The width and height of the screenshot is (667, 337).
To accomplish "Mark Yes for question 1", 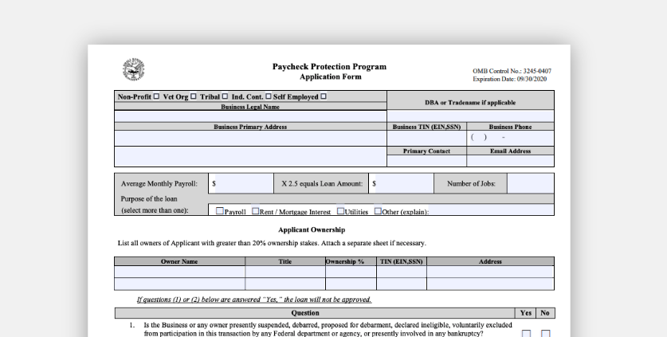I will [x=526, y=334].
